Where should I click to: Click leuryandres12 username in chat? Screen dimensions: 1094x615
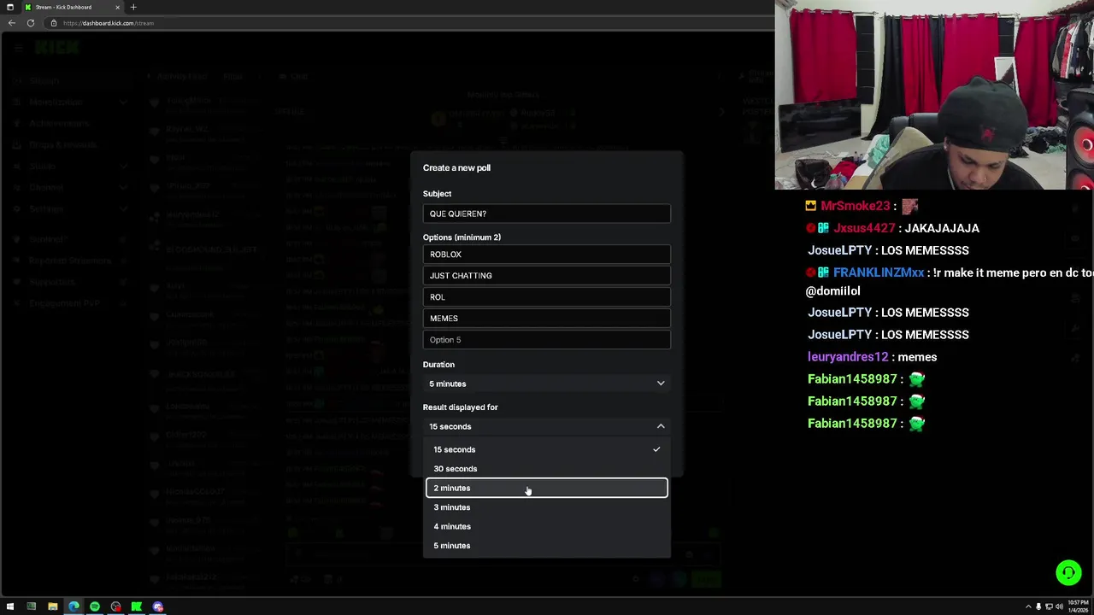848,357
